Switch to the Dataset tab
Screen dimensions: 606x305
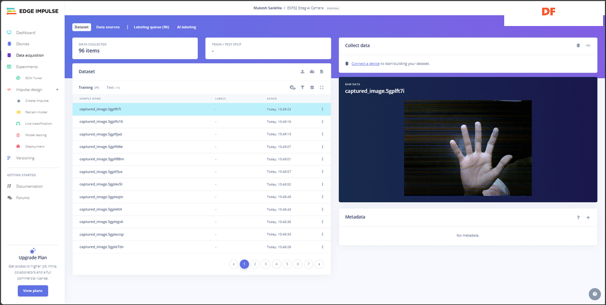pyautogui.click(x=82, y=27)
